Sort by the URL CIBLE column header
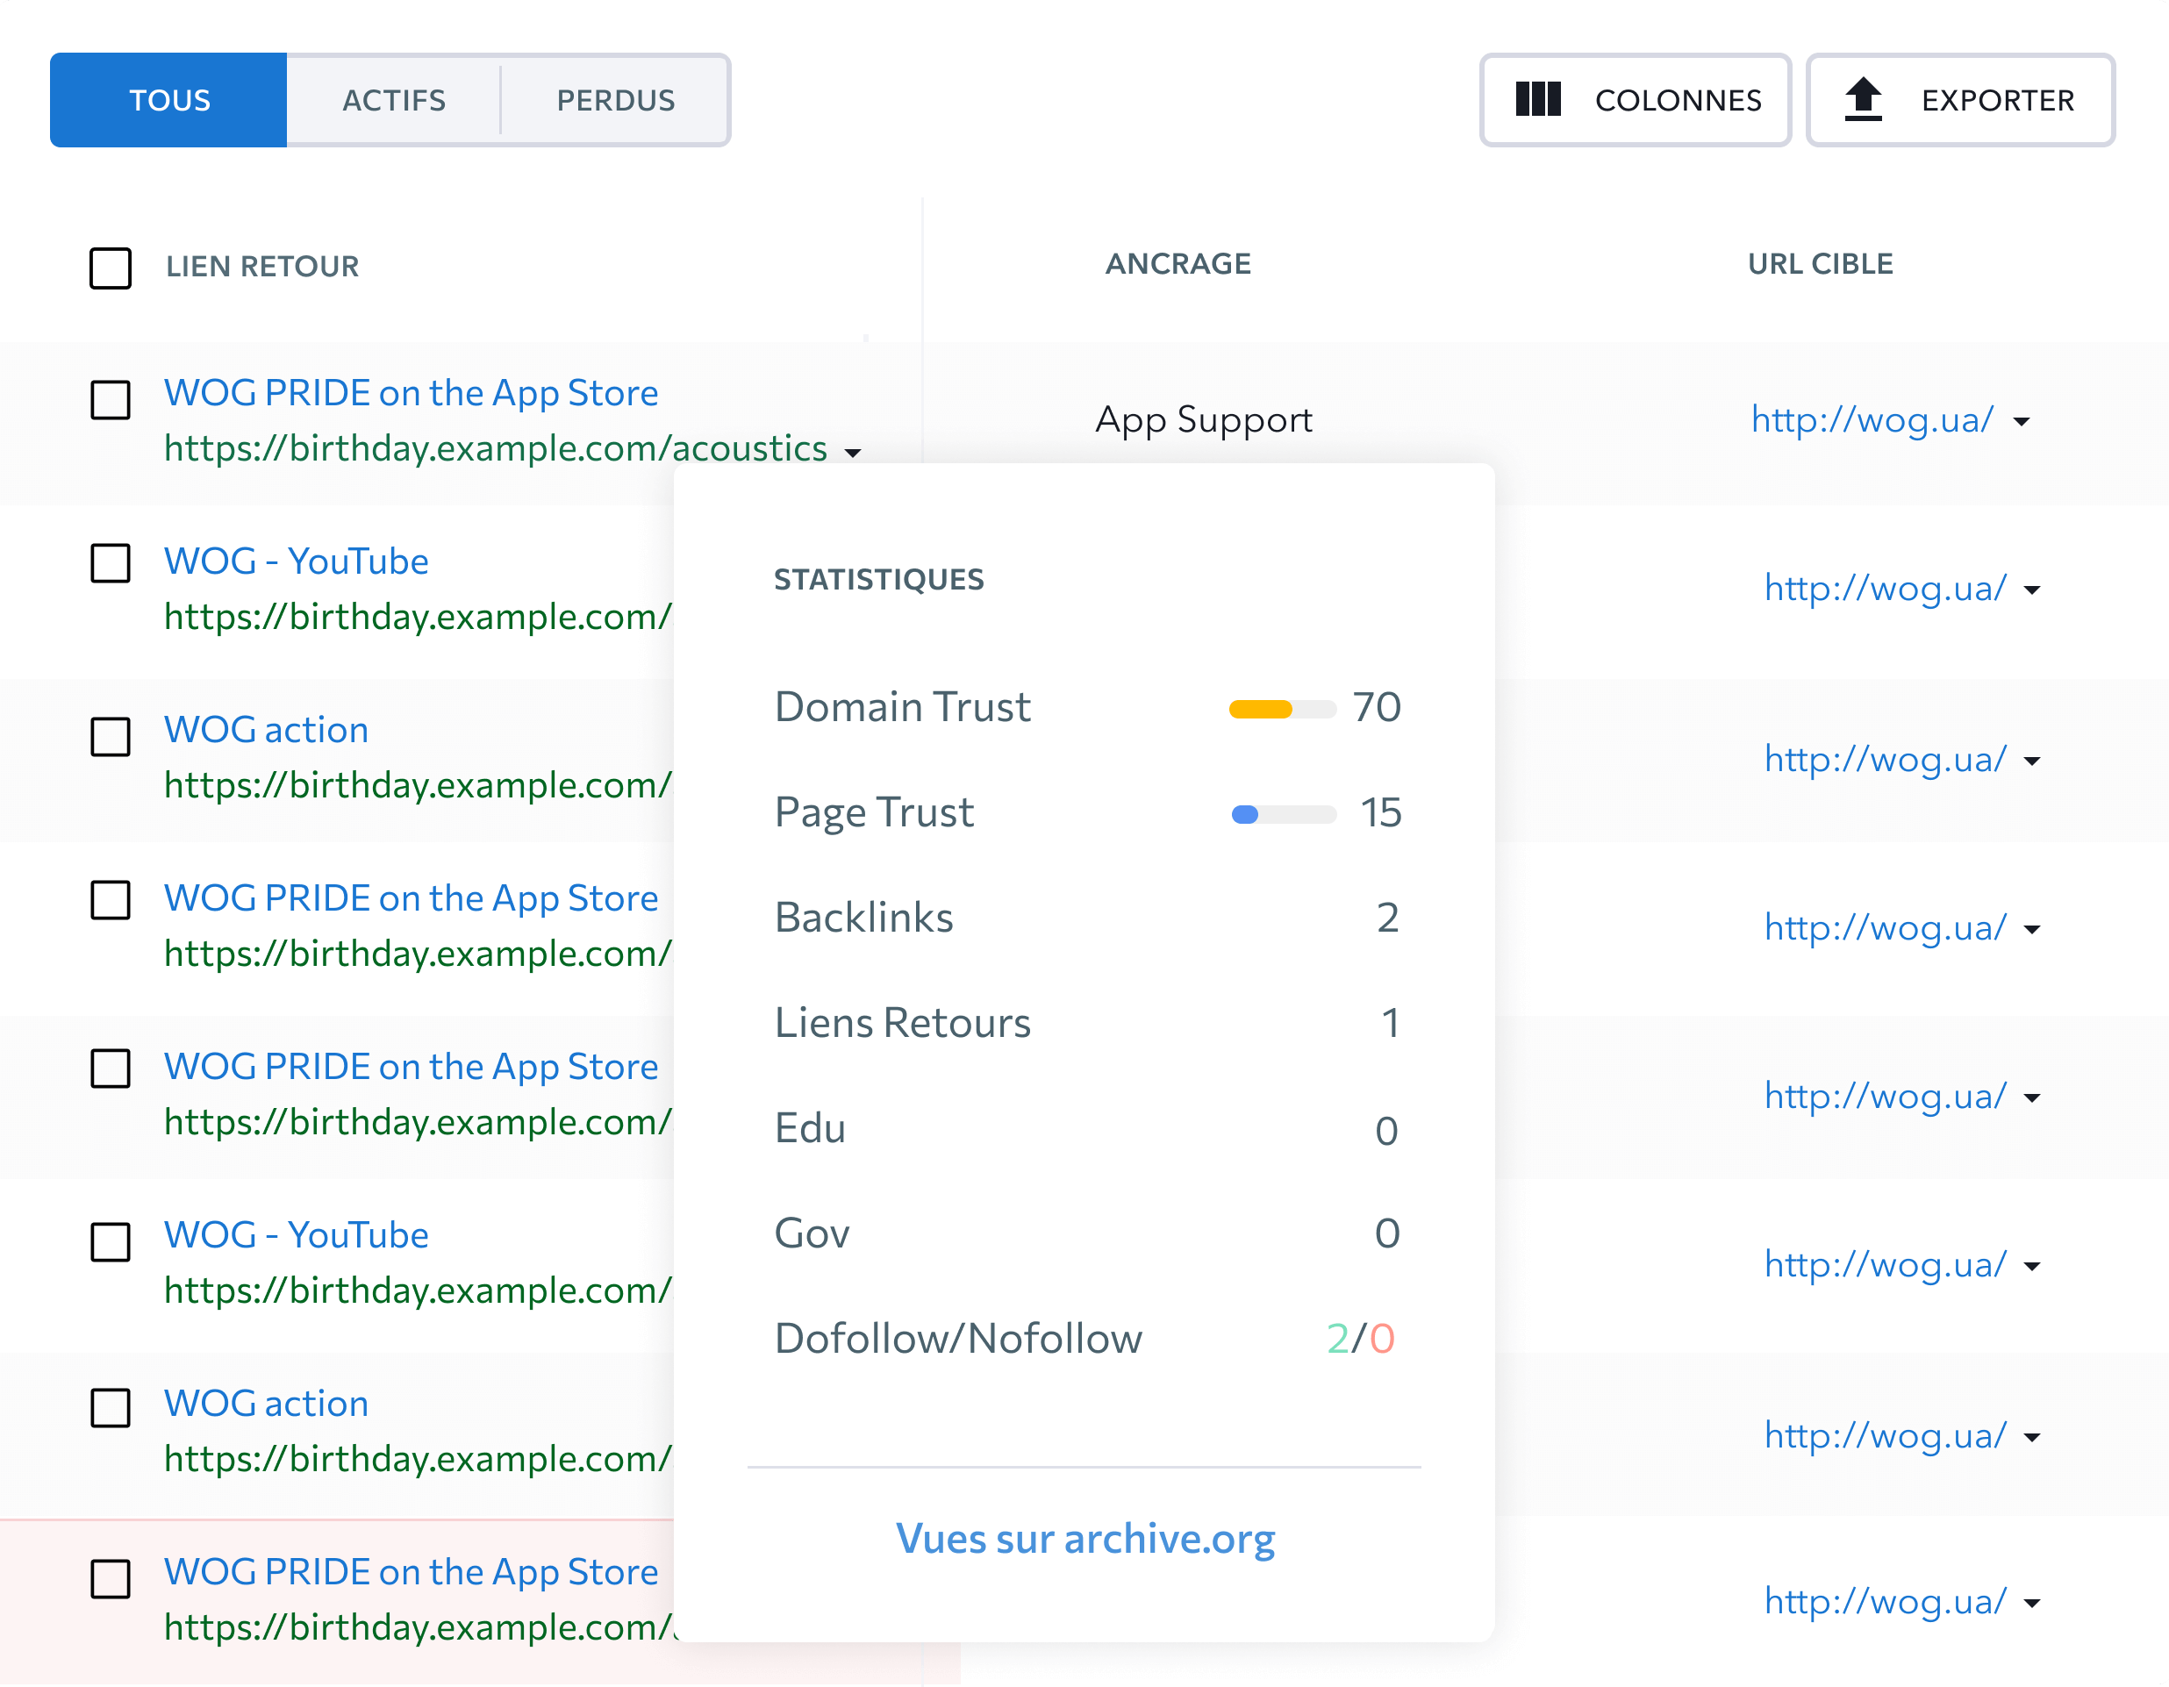This screenshot has width=2169, height=1687. coord(1820,263)
